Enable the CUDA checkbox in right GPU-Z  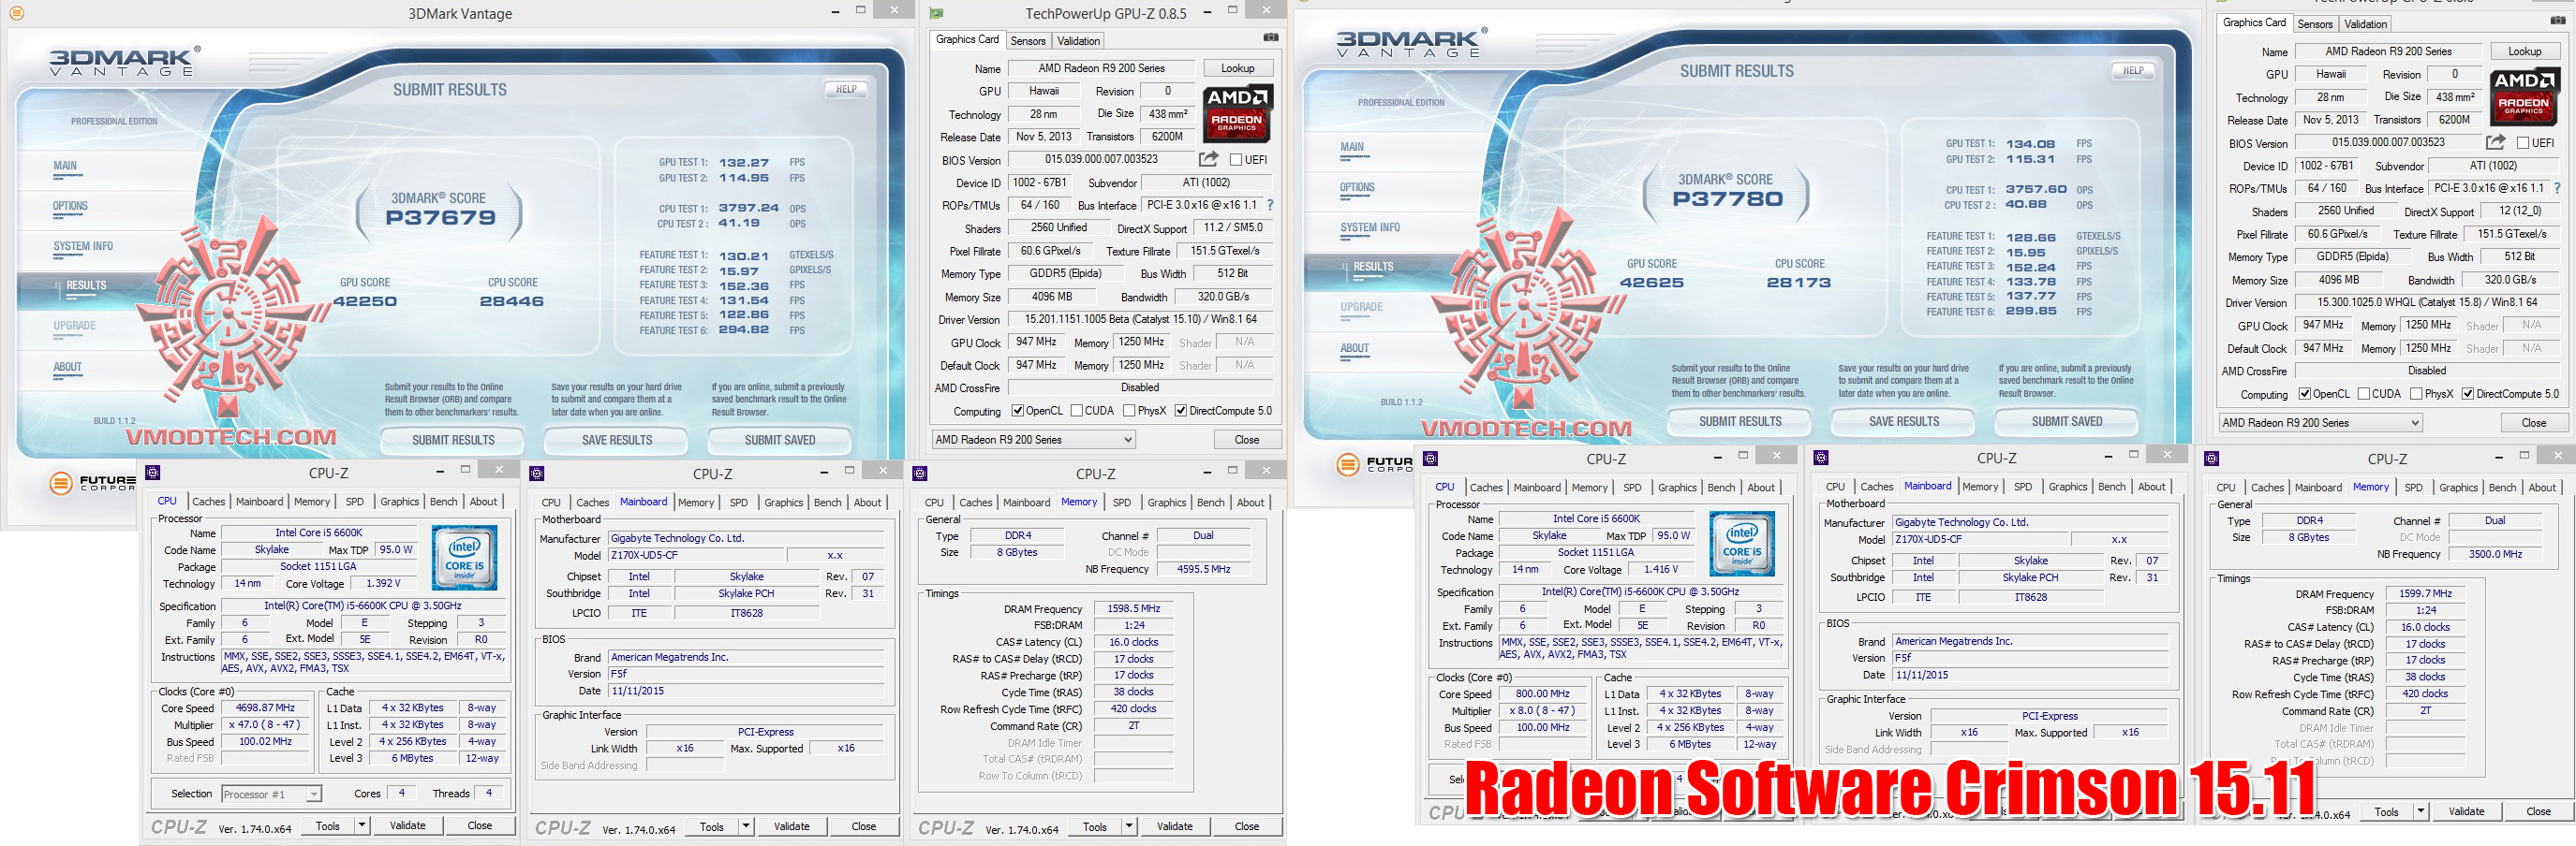2363,394
